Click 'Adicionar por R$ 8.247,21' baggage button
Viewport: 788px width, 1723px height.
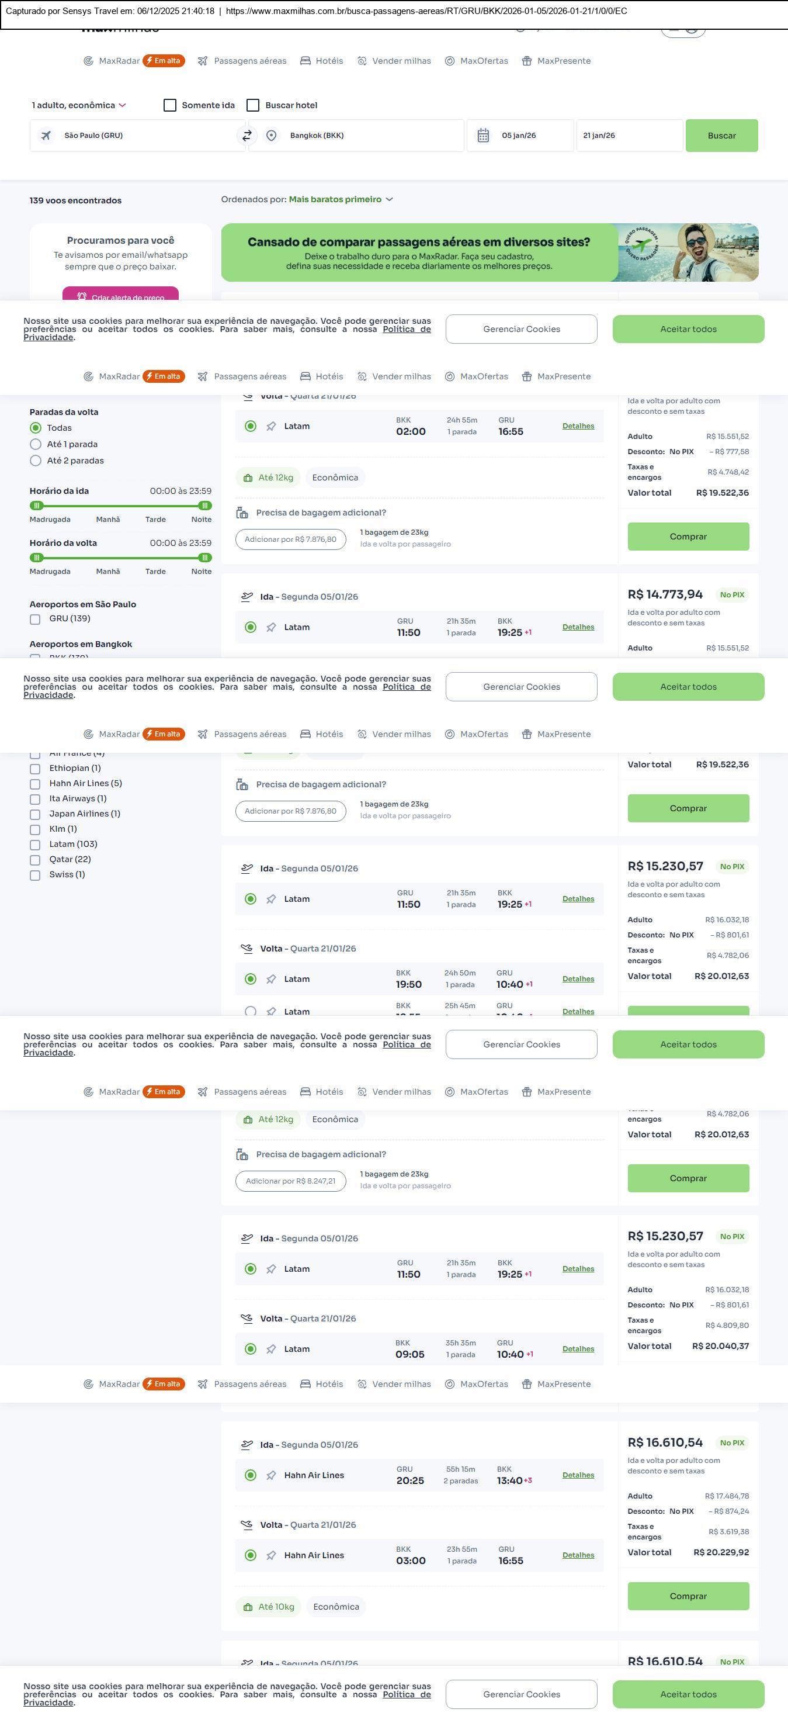point(291,1181)
